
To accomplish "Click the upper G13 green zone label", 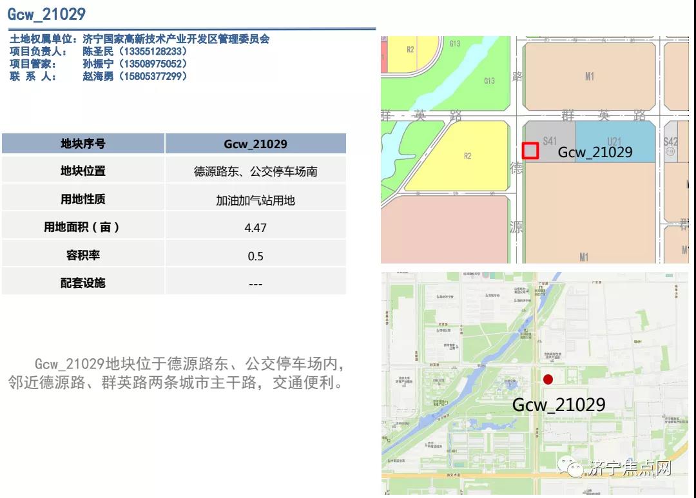I will pos(455,44).
